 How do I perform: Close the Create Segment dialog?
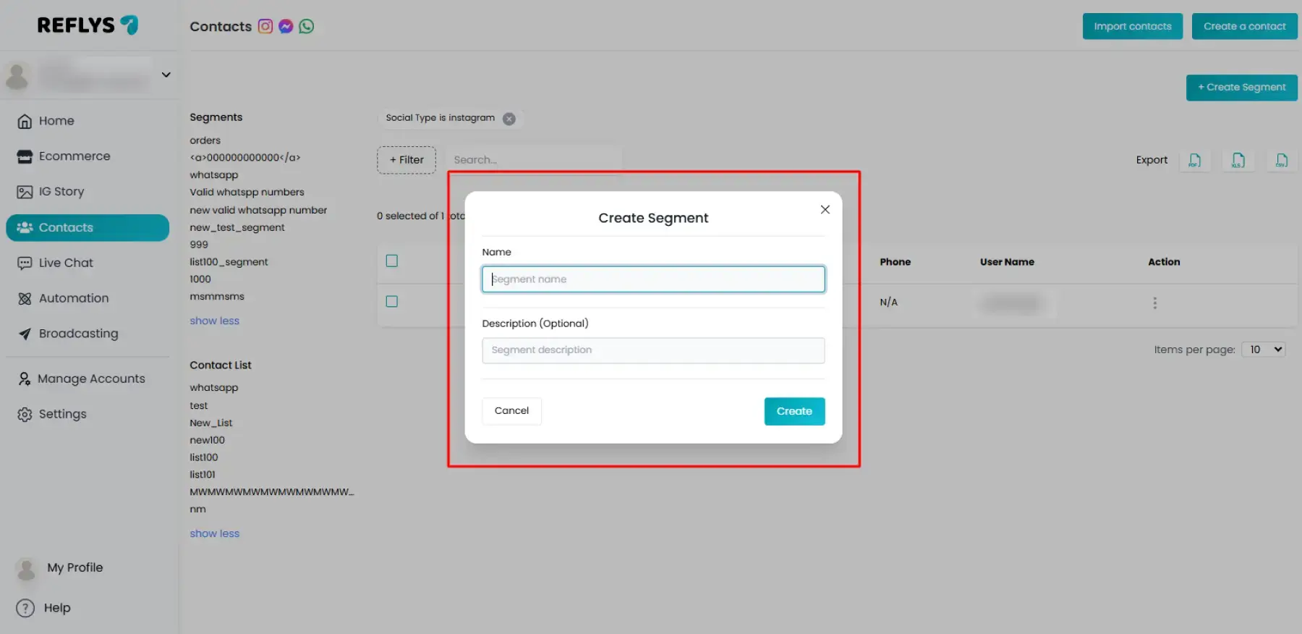[x=825, y=210]
